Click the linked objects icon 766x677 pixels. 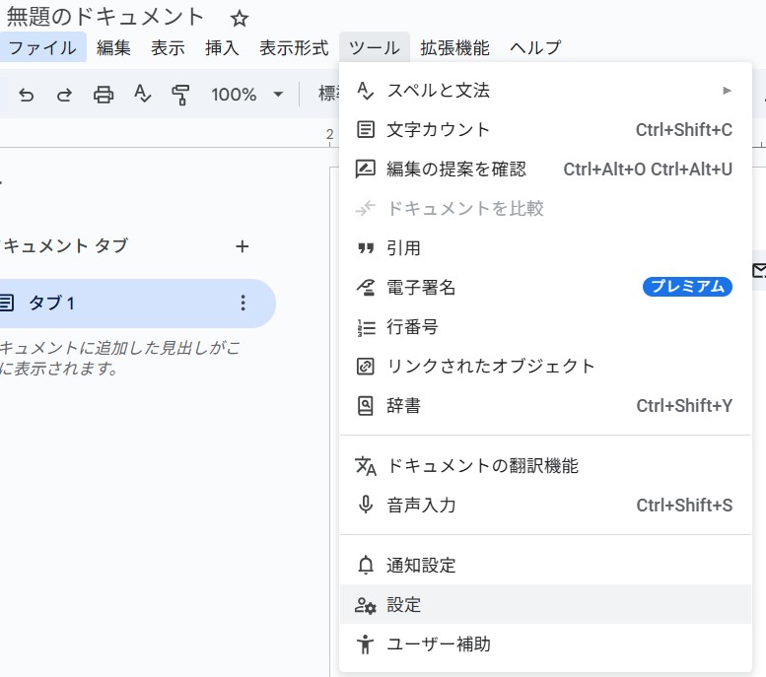coord(366,366)
